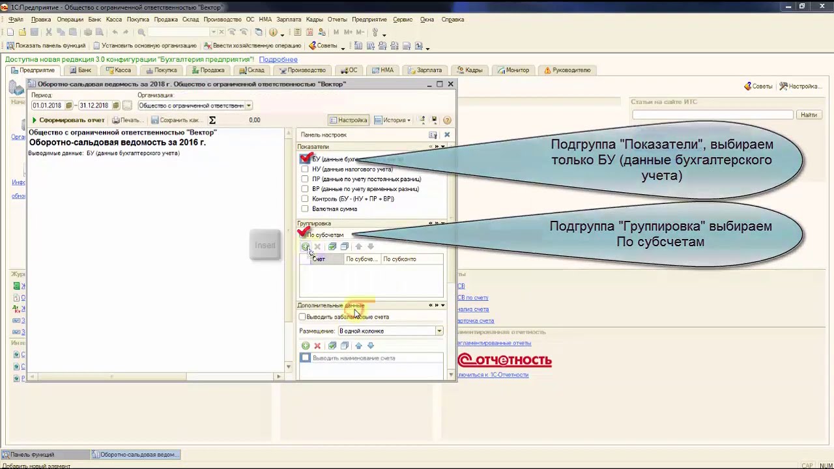Open the calculator icon in main toolbar
834x469 pixels.
298,32
